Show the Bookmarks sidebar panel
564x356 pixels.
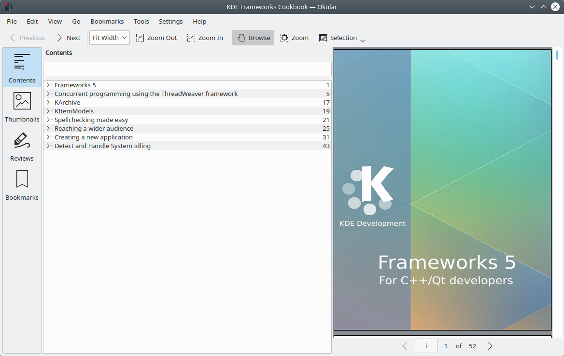[22, 185]
